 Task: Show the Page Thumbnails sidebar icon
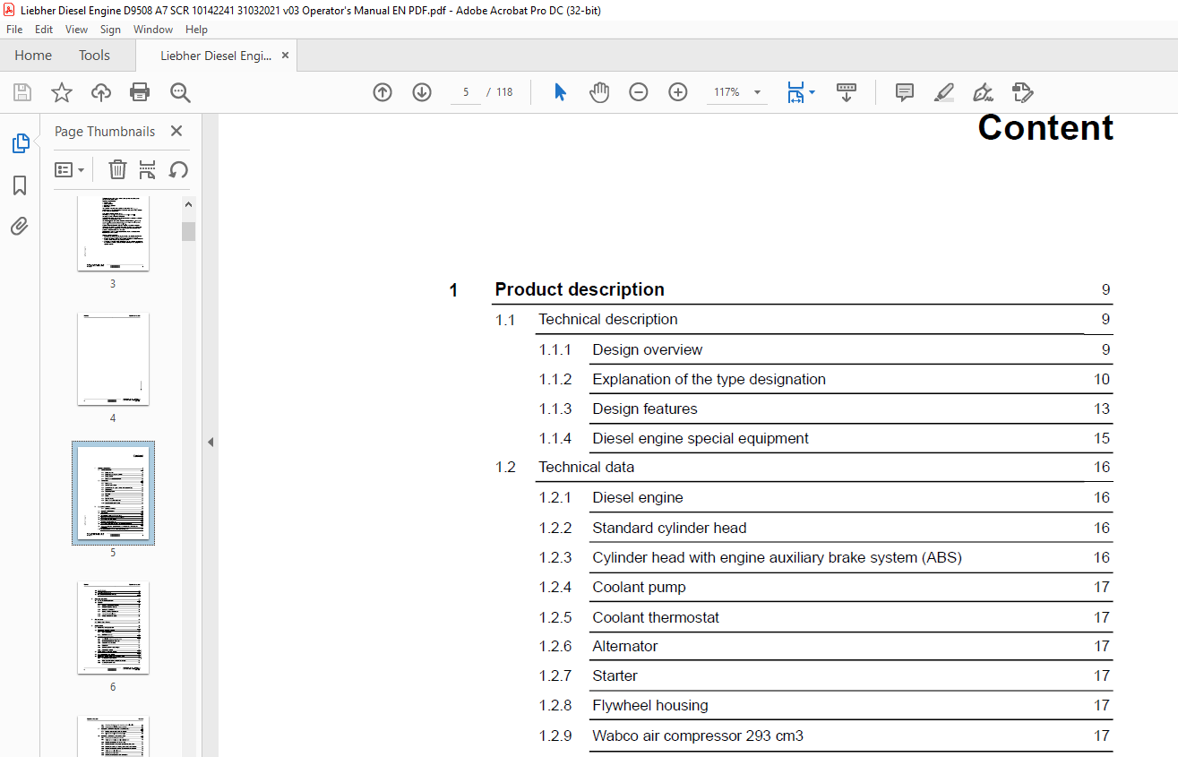point(20,143)
